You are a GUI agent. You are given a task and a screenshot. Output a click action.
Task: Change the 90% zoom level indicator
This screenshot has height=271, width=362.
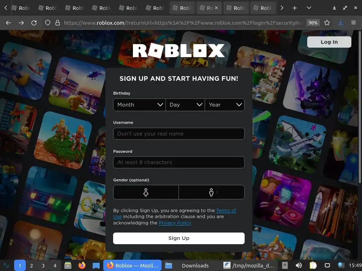coord(313,23)
